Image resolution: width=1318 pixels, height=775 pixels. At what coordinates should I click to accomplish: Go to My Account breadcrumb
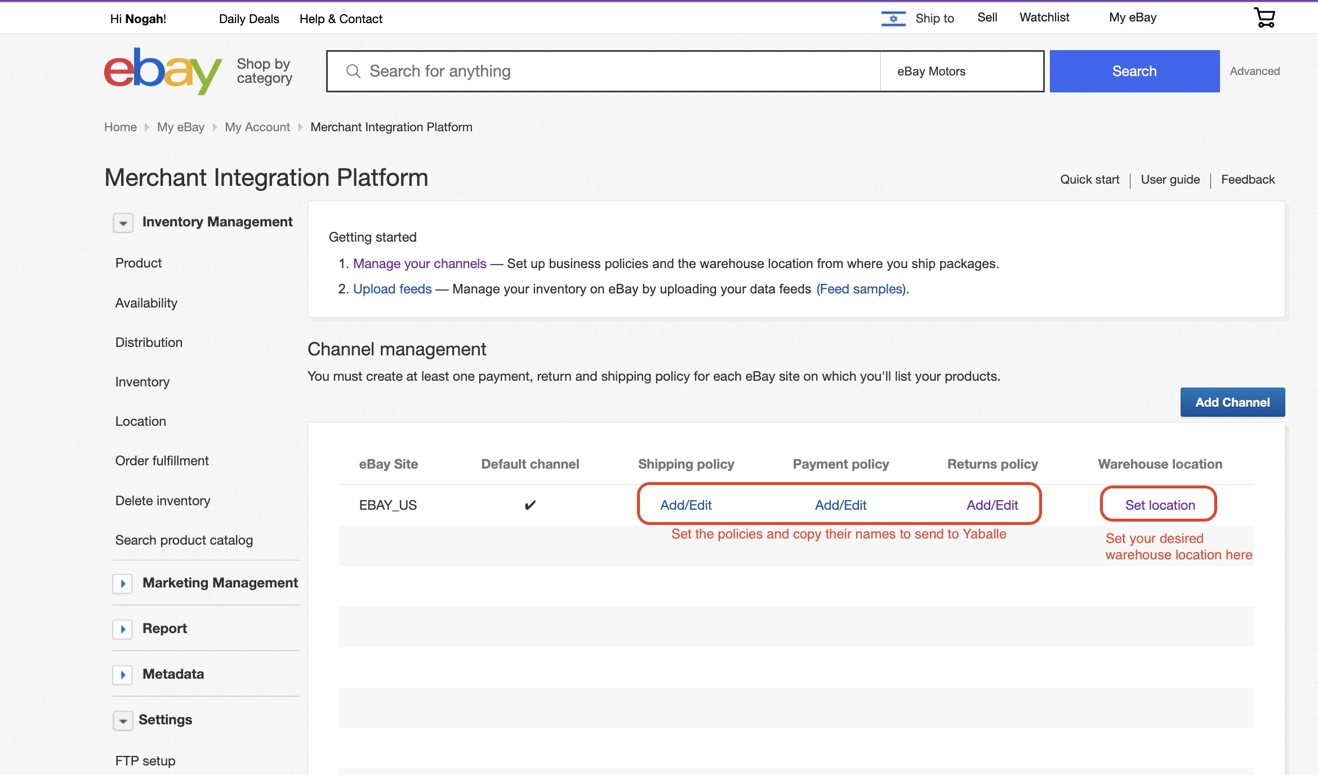pyautogui.click(x=257, y=127)
